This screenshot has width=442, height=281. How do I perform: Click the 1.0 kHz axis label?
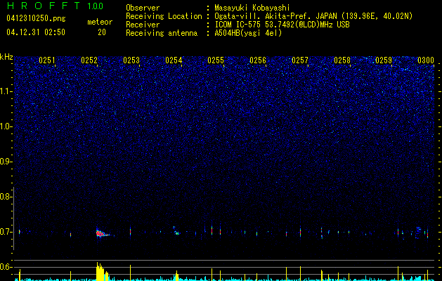[5, 126]
